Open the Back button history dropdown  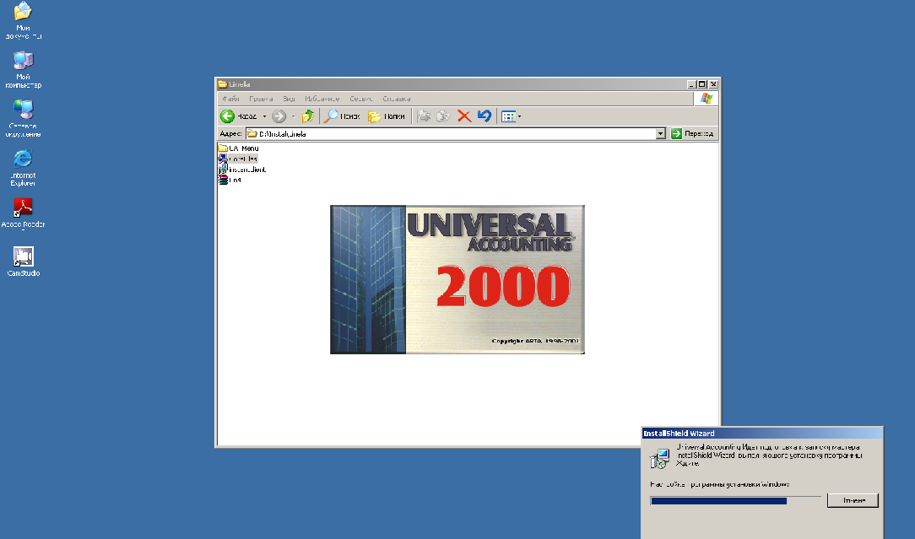[264, 116]
